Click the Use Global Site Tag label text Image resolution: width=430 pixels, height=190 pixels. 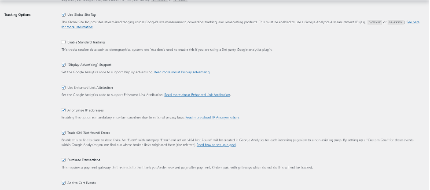[x=81, y=15]
